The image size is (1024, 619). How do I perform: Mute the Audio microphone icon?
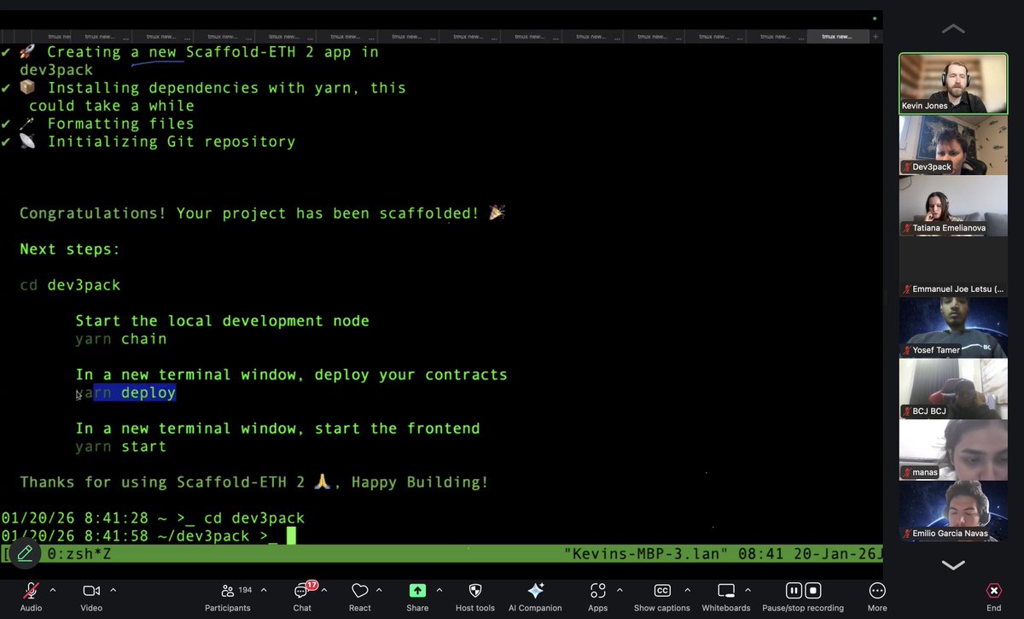pos(31,590)
